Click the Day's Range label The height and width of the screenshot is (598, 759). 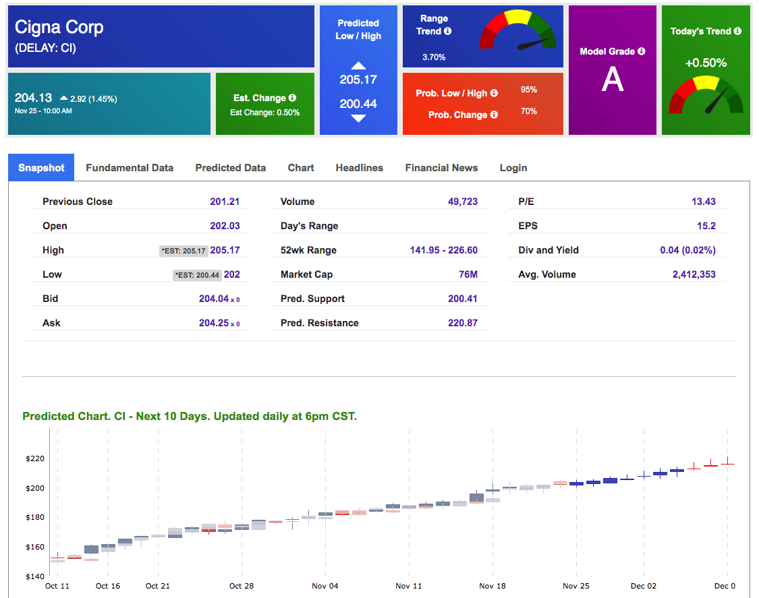(309, 226)
